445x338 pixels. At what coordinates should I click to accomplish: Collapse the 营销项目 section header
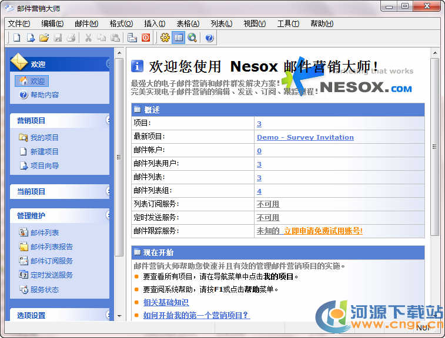coord(60,121)
